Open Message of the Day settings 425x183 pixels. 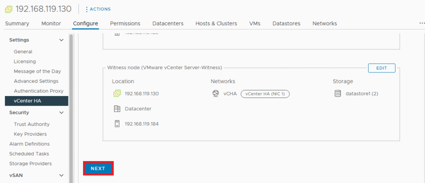click(x=37, y=71)
